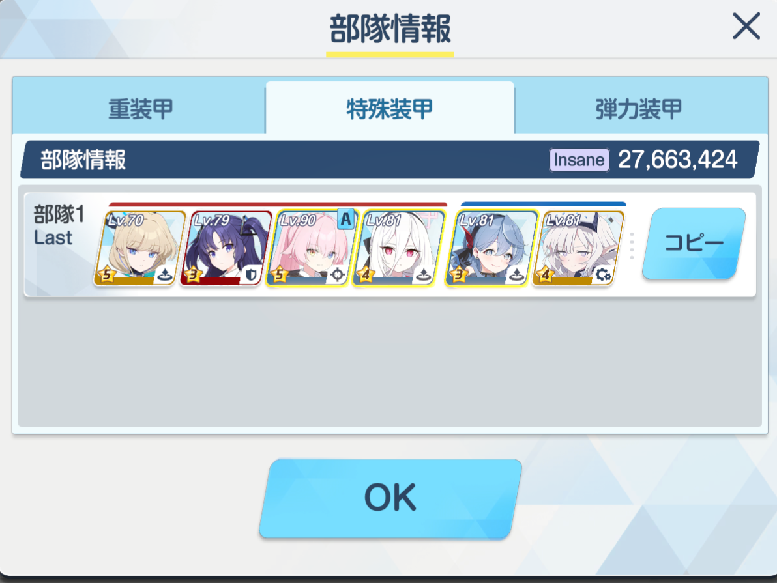Select the Lv.70 blonde student portrait
The width and height of the screenshot is (777, 583).
pyautogui.click(x=139, y=249)
